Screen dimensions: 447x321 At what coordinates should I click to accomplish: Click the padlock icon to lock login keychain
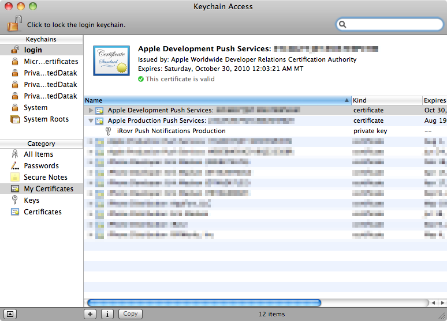(x=14, y=24)
